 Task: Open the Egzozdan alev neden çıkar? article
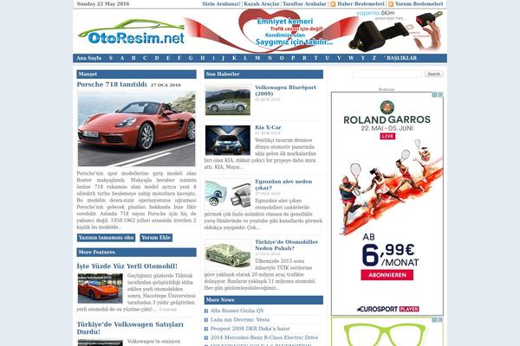[x=283, y=184]
